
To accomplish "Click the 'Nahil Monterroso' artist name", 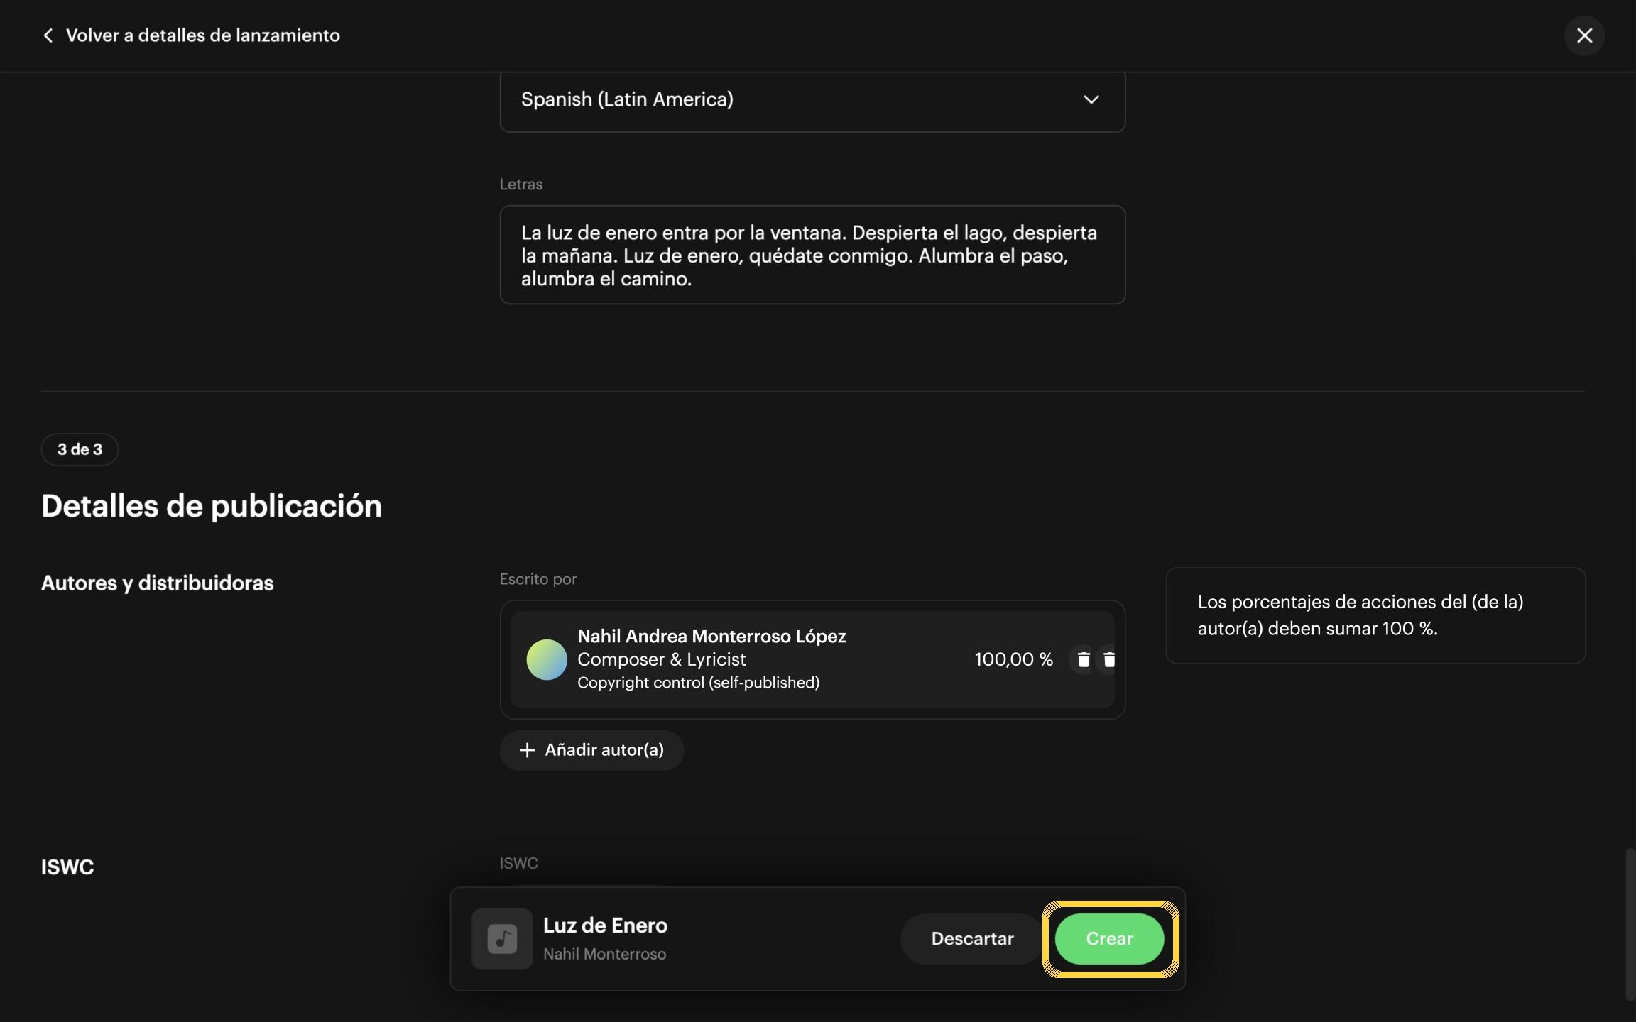I will point(604,954).
